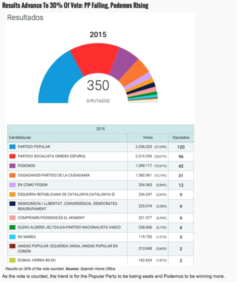Click the Votos column header

tap(148, 137)
